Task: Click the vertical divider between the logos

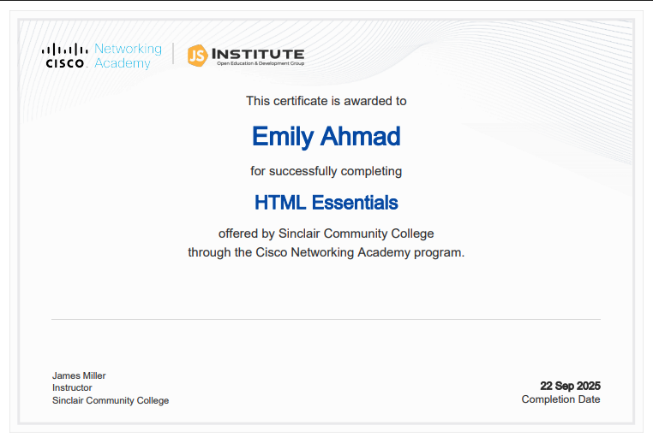Action: pos(174,55)
